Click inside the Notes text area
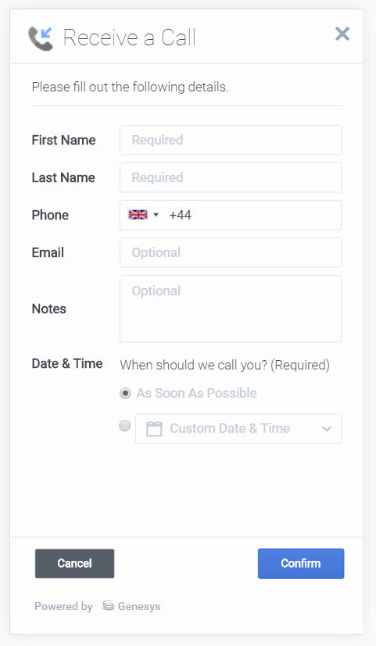The image size is (376, 646). [x=231, y=309]
